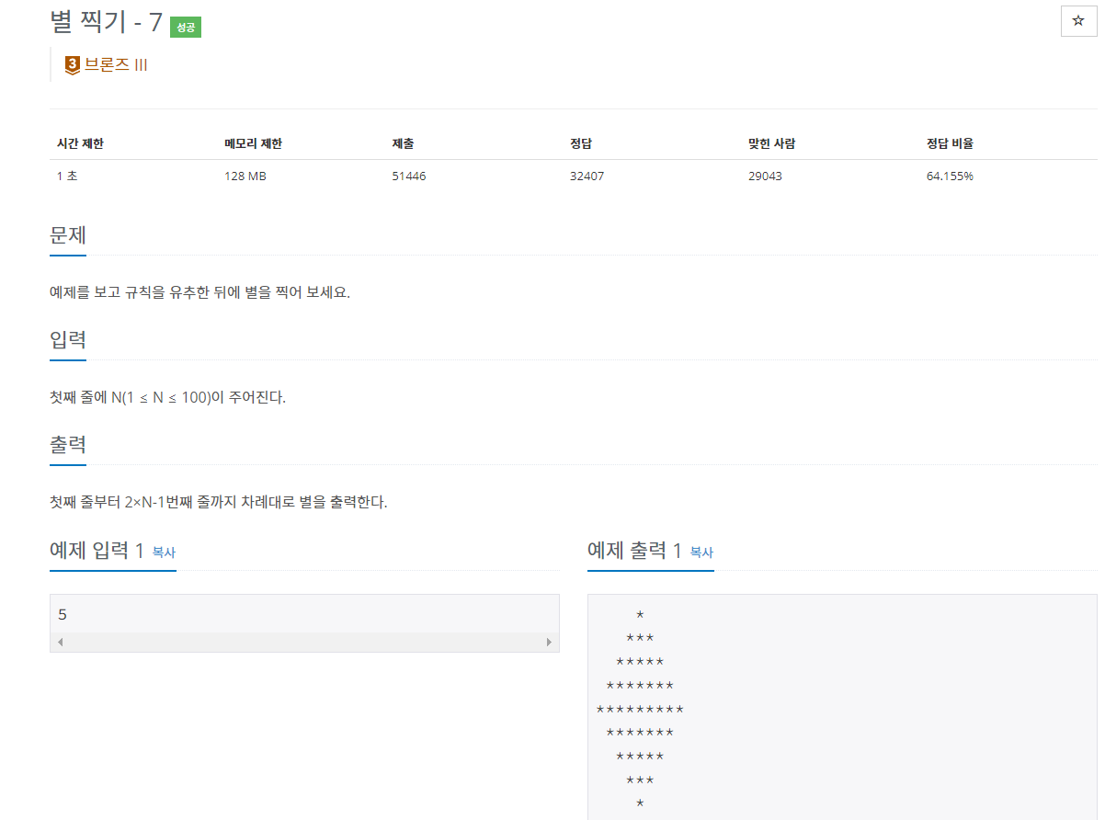Click the submissions count 51446

[x=409, y=176]
